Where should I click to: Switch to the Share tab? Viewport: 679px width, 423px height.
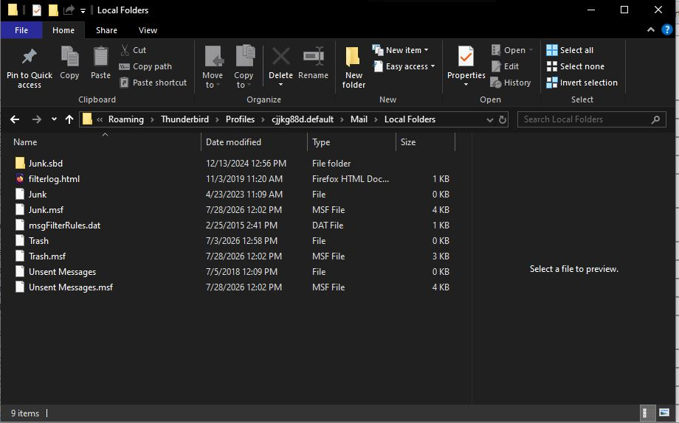[x=106, y=30]
